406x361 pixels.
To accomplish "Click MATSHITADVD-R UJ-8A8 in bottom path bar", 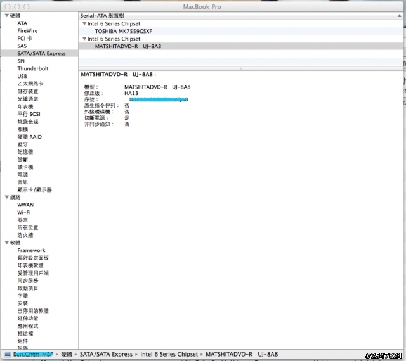I will 242,354.
